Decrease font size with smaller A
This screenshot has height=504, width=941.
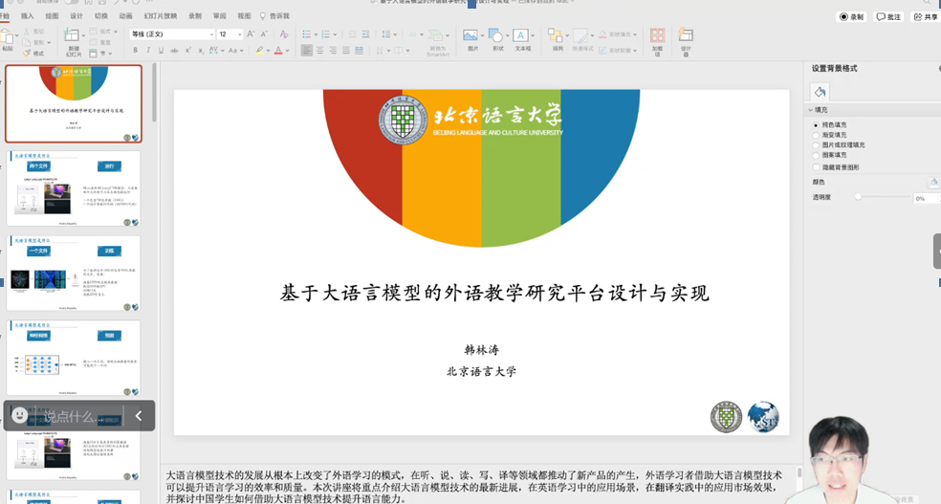(x=264, y=34)
